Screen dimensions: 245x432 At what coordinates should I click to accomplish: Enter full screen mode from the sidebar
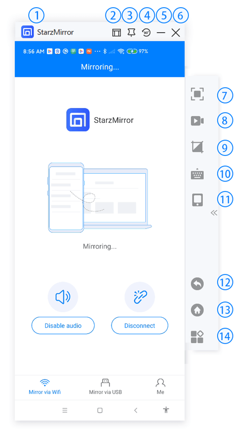197,94
